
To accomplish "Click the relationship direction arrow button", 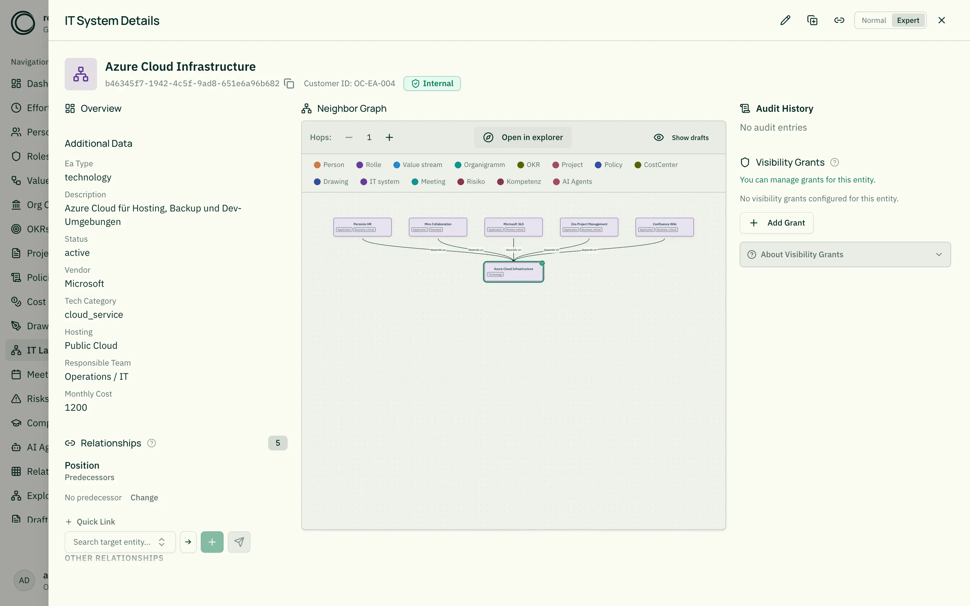I will coord(188,542).
